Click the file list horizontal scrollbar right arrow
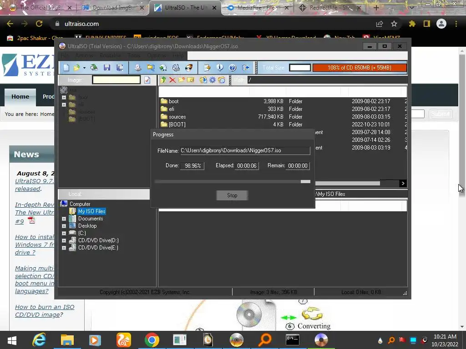 coord(403,184)
